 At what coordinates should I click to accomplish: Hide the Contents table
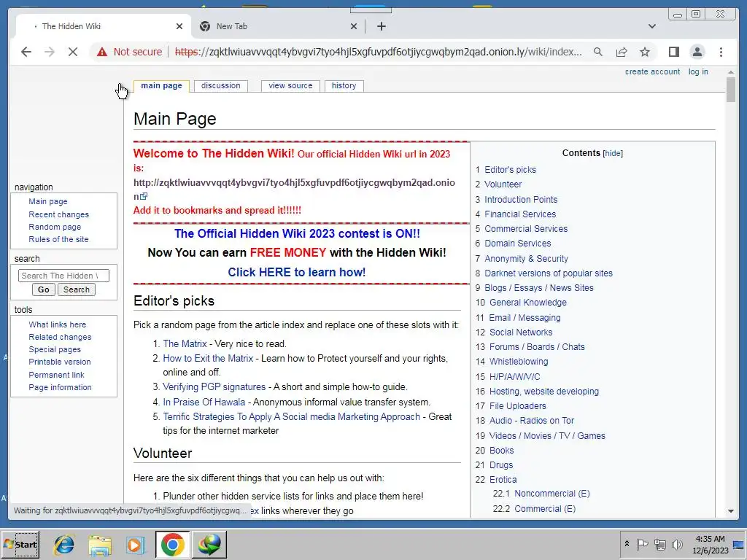[613, 153]
